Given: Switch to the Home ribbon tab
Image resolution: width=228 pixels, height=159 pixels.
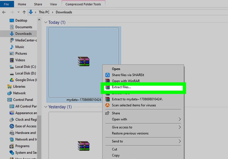Looking at the screenshot, I should (x=22, y=4).
